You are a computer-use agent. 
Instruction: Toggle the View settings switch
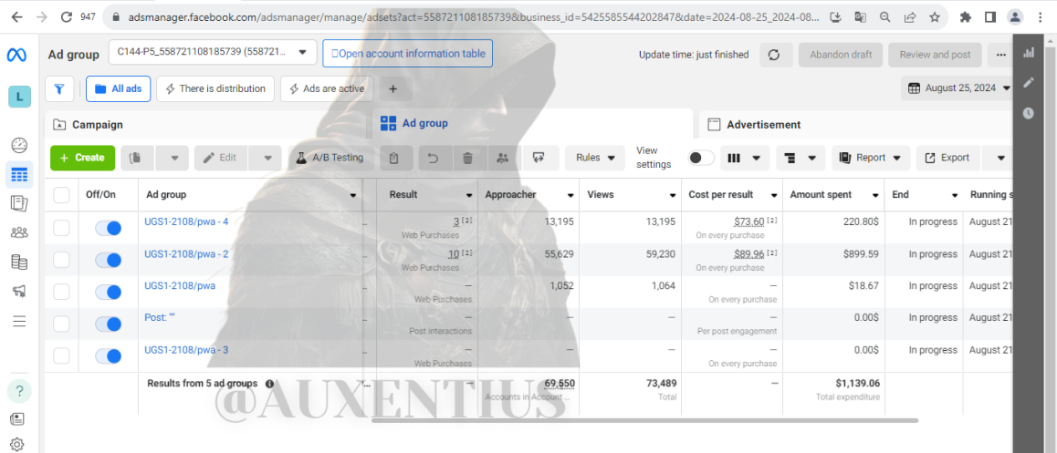coord(701,158)
